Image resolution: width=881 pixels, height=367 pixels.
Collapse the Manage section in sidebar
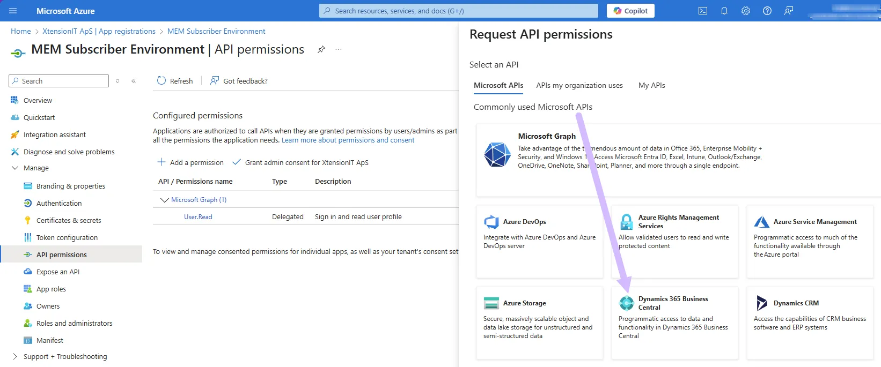tap(15, 168)
